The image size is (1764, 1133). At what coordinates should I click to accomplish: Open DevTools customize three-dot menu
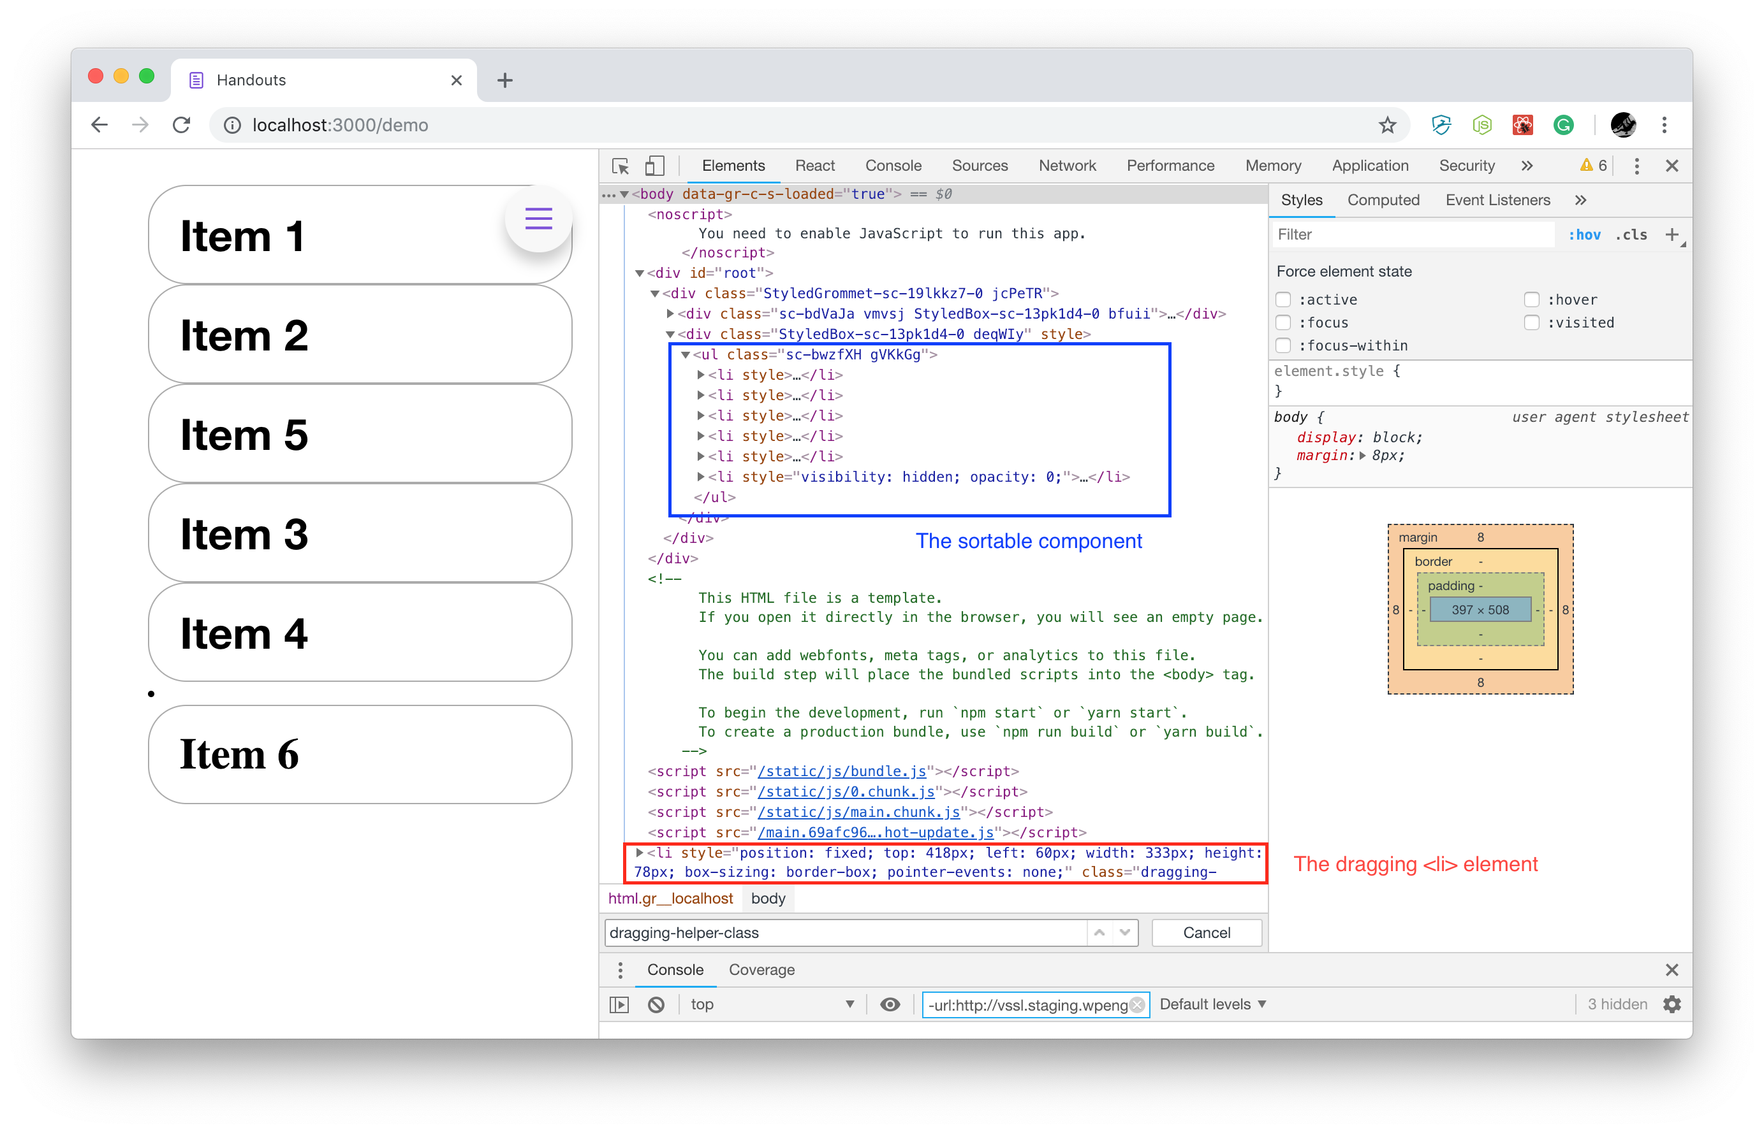coord(1636,166)
